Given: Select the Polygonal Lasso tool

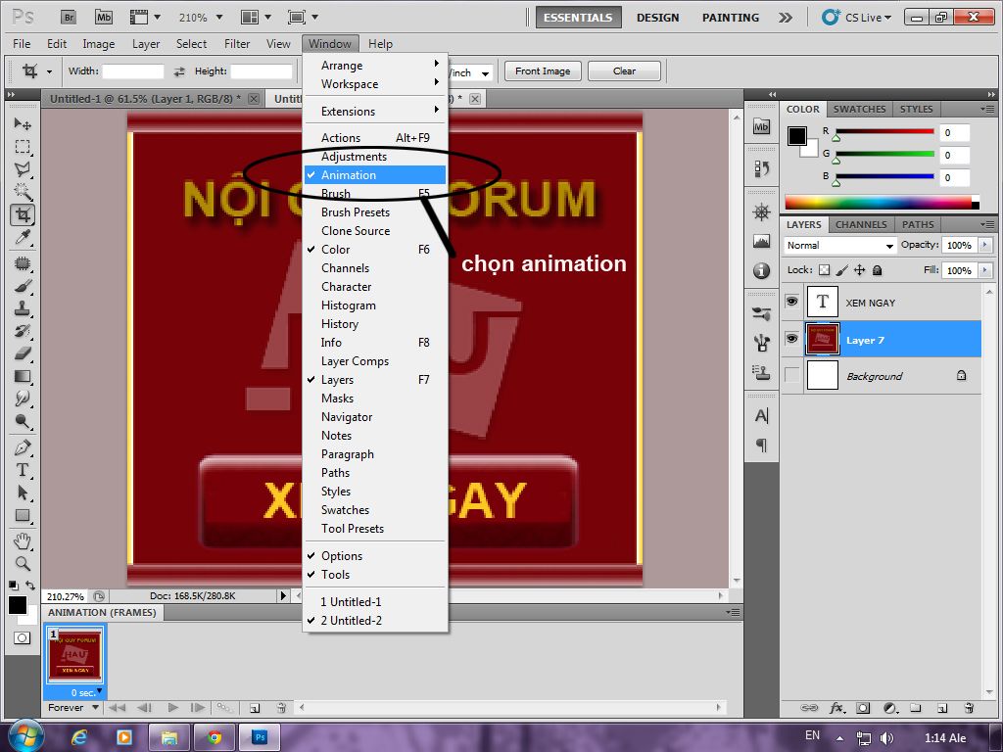Looking at the screenshot, I should coord(23,169).
